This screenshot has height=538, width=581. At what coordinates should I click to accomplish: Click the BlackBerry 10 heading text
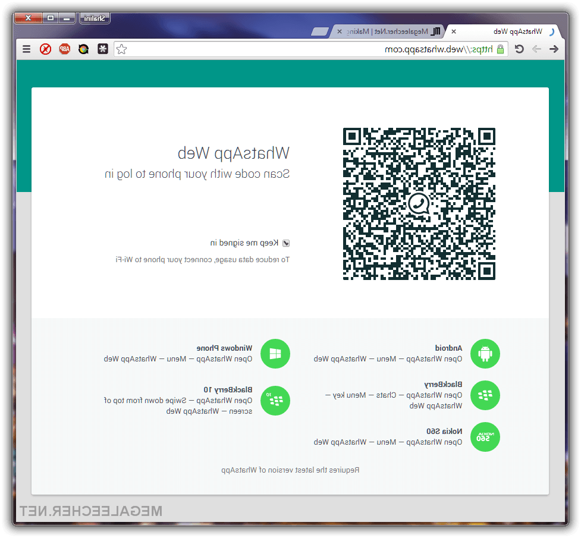[228, 390]
